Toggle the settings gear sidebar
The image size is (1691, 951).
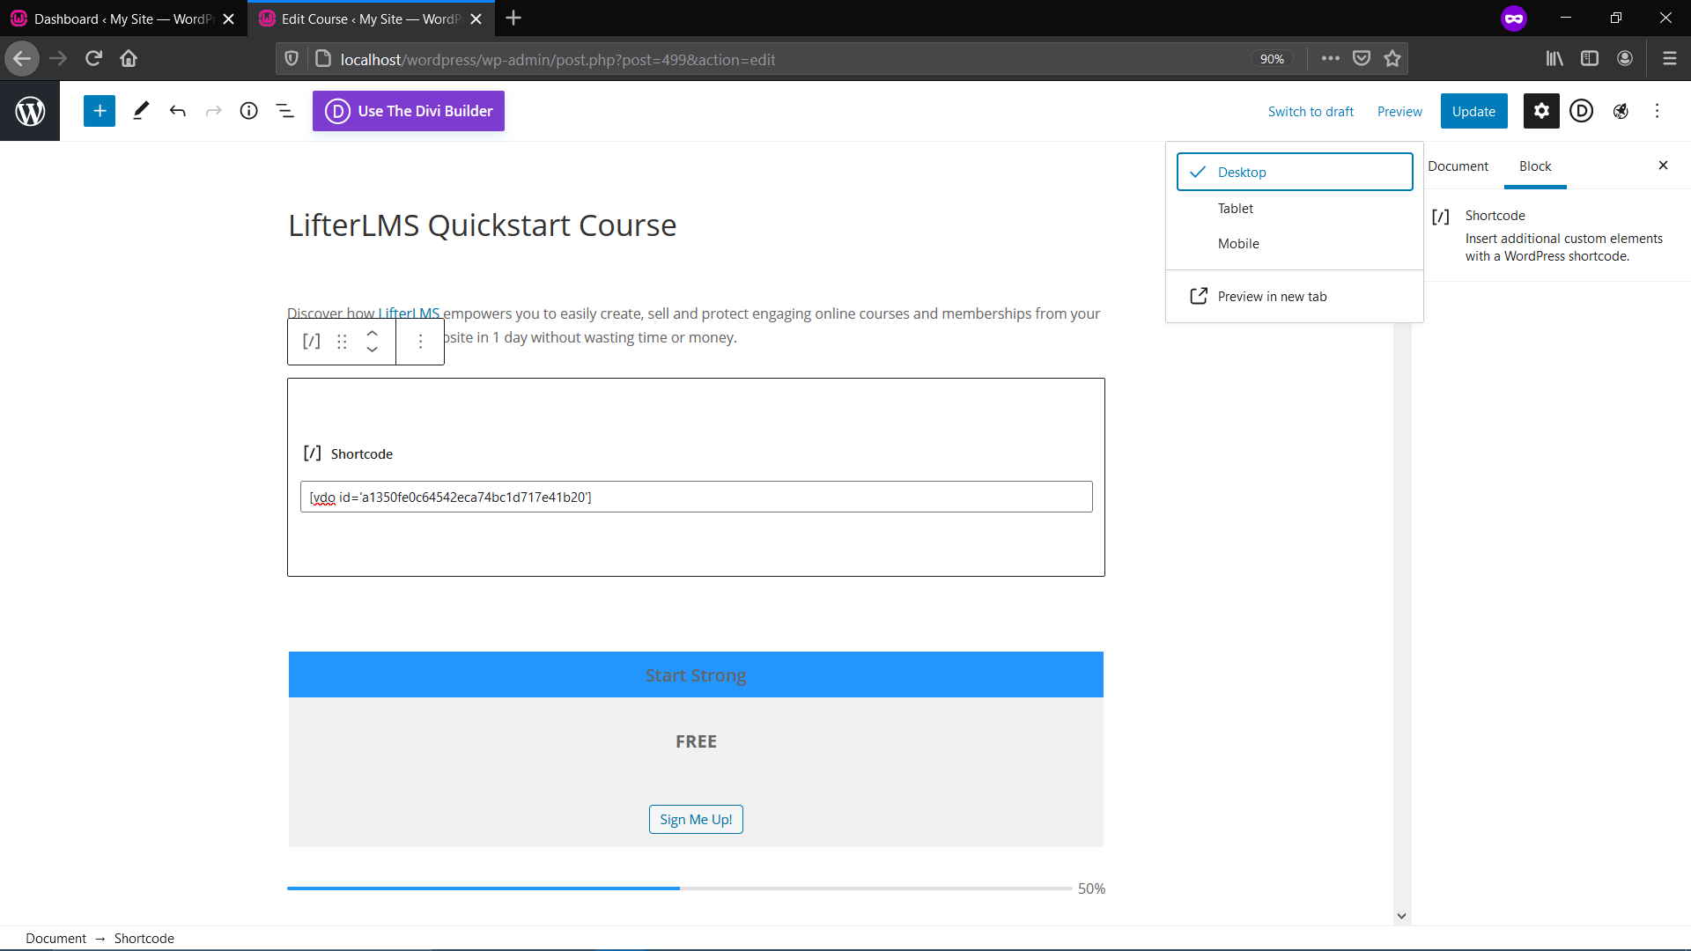pyautogui.click(x=1541, y=111)
